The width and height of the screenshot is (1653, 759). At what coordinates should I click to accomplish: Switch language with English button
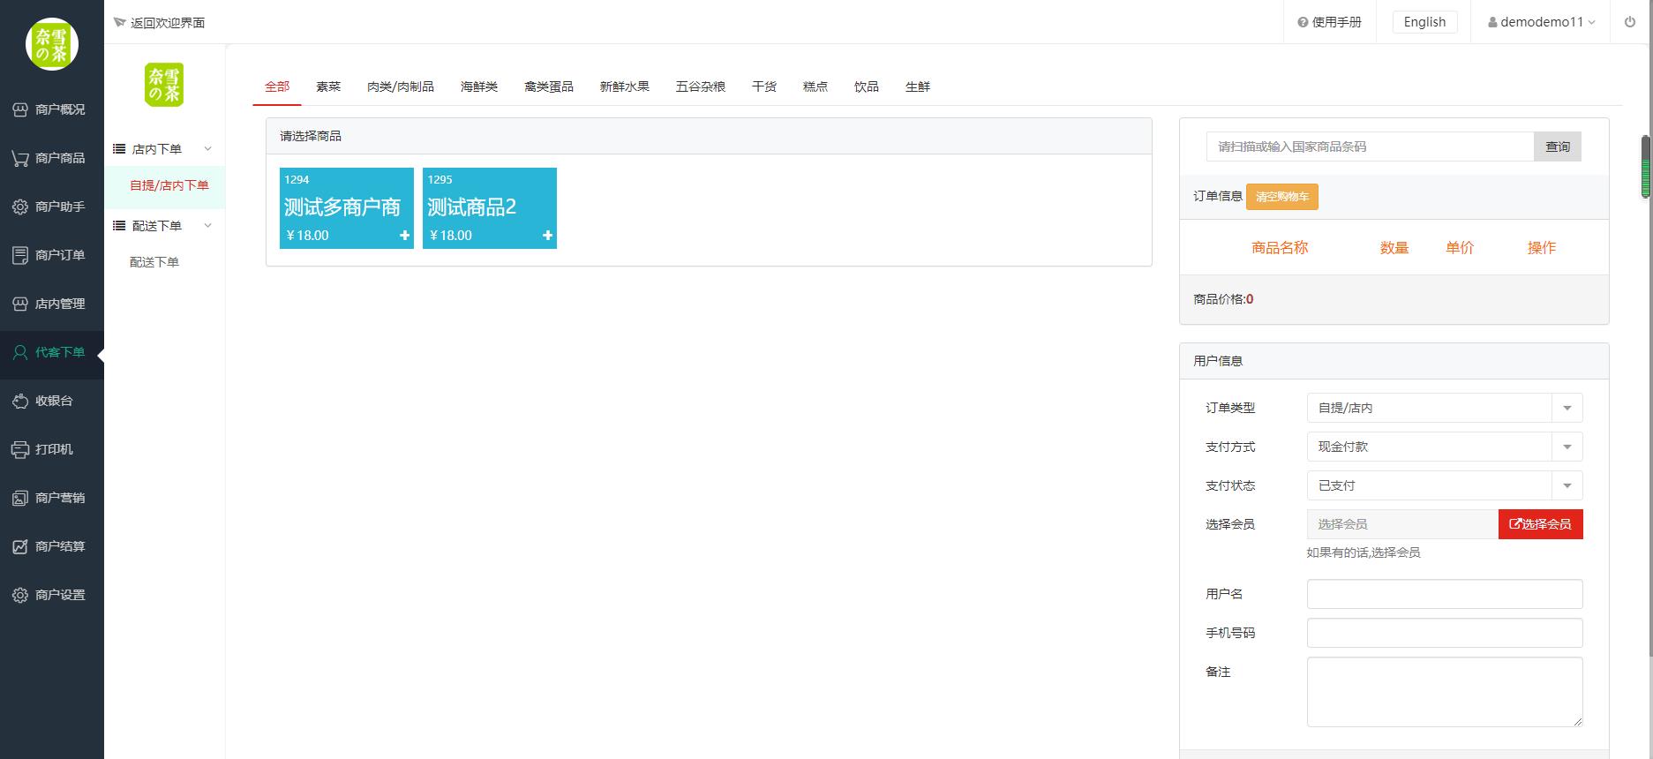(1425, 22)
